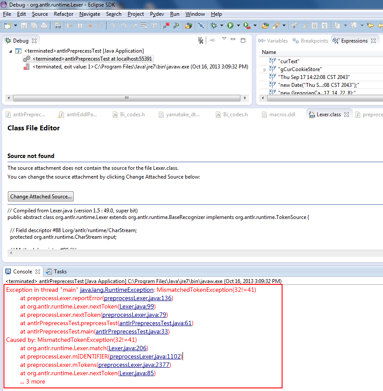Open the External Tools dropdown arrow
This screenshot has height=391, width=383.
click(x=255, y=25)
